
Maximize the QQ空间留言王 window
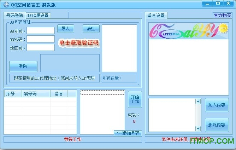click(218, 4)
